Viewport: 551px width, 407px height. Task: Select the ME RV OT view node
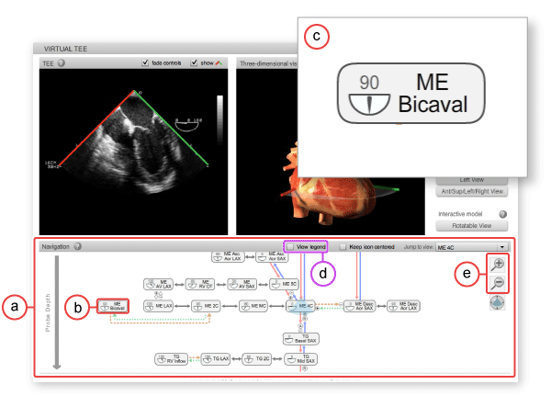(x=200, y=284)
